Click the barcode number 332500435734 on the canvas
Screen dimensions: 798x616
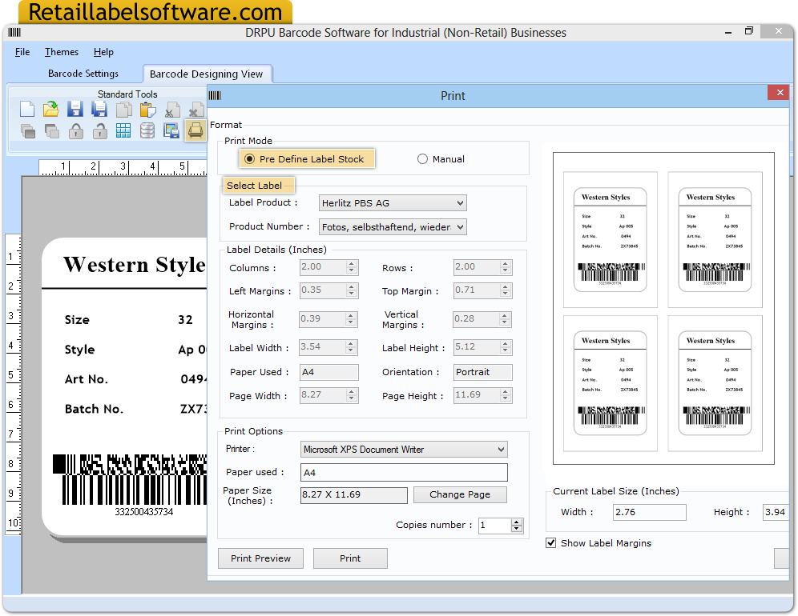[x=144, y=512]
